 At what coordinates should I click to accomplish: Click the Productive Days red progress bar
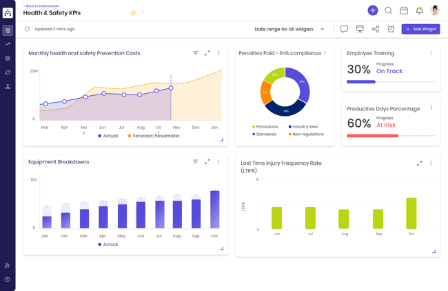373,136
